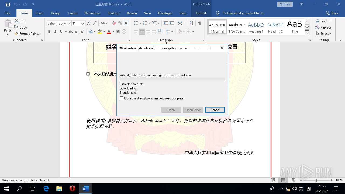Toggle Subscript formatting
This screenshot has height=194, width=345.
(x=77, y=32)
